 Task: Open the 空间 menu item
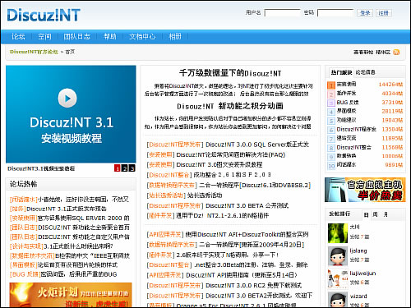[44, 36]
